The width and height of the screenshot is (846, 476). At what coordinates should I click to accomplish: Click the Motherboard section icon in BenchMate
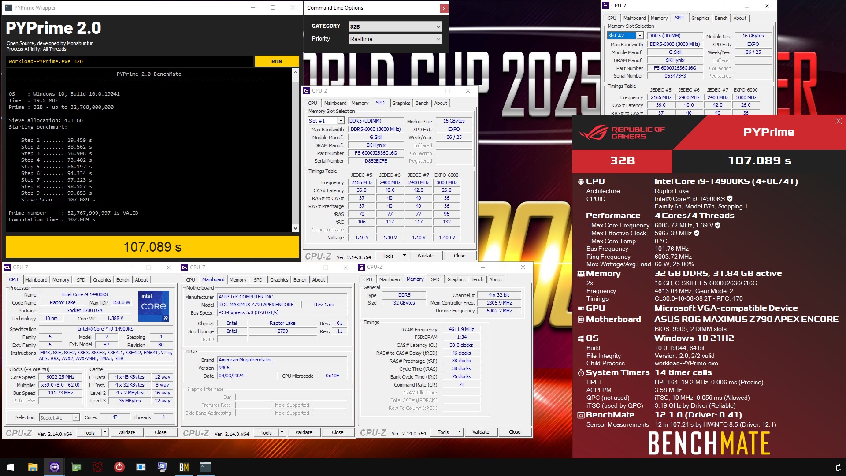click(581, 320)
